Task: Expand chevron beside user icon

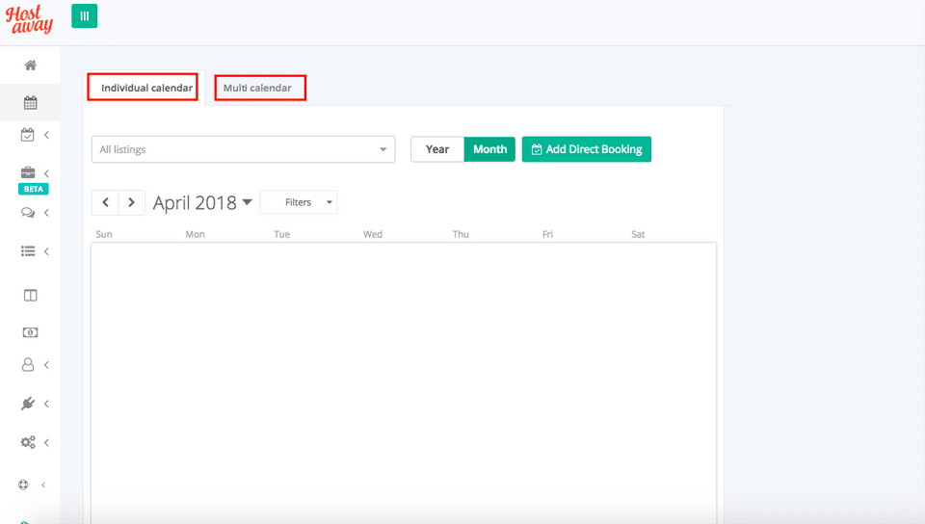Action: tap(46, 365)
